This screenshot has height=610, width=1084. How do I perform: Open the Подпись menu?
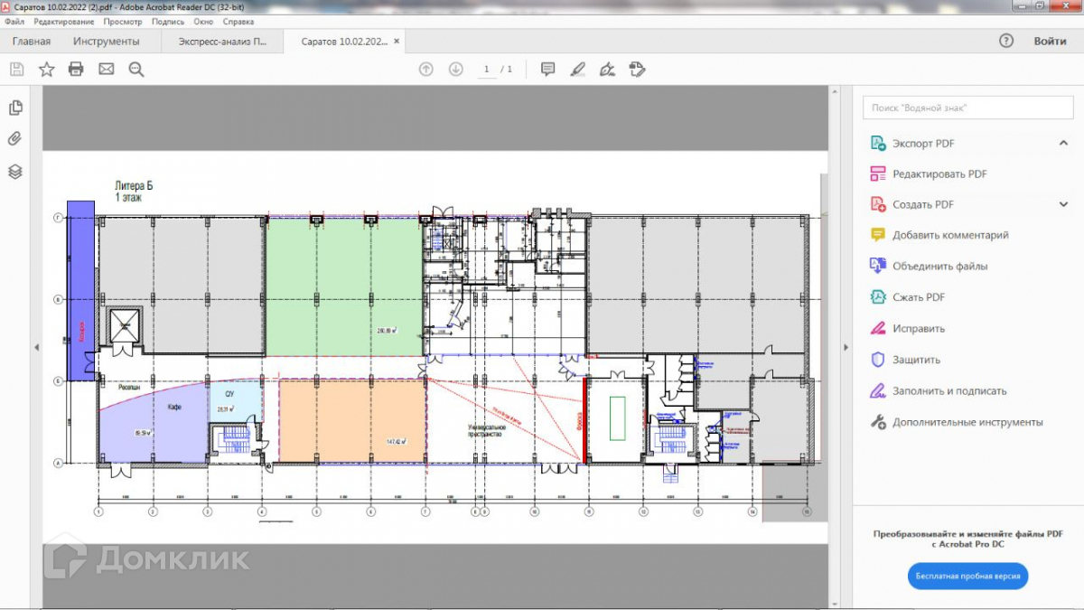168,21
